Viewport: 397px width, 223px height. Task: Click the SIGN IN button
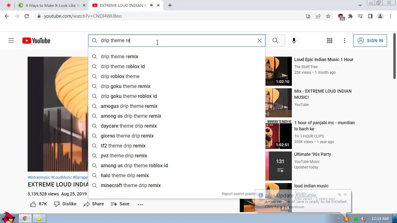[x=370, y=41]
